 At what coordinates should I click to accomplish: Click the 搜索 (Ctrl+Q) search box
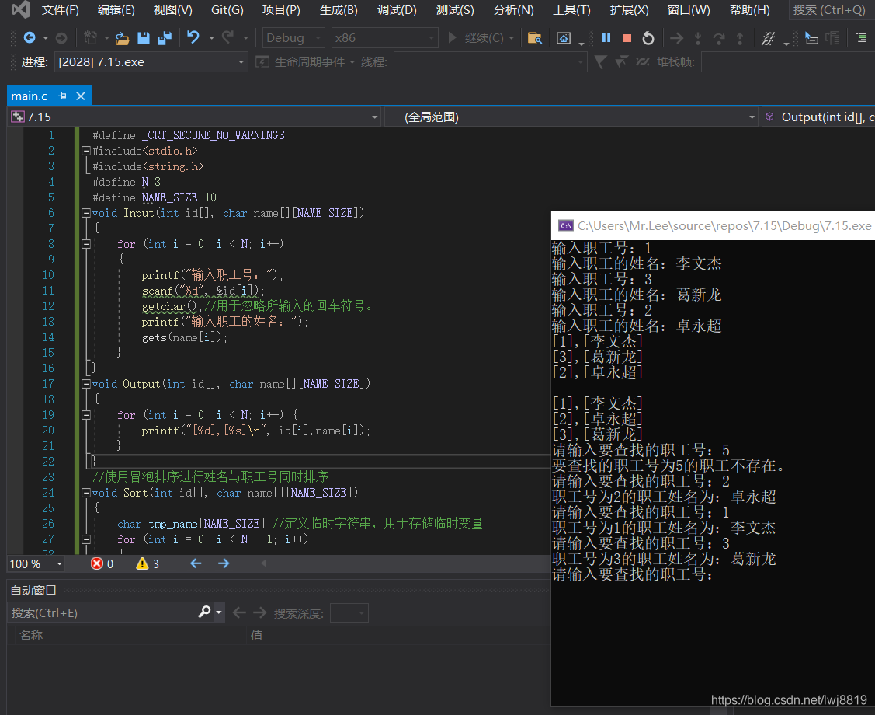click(x=832, y=9)
